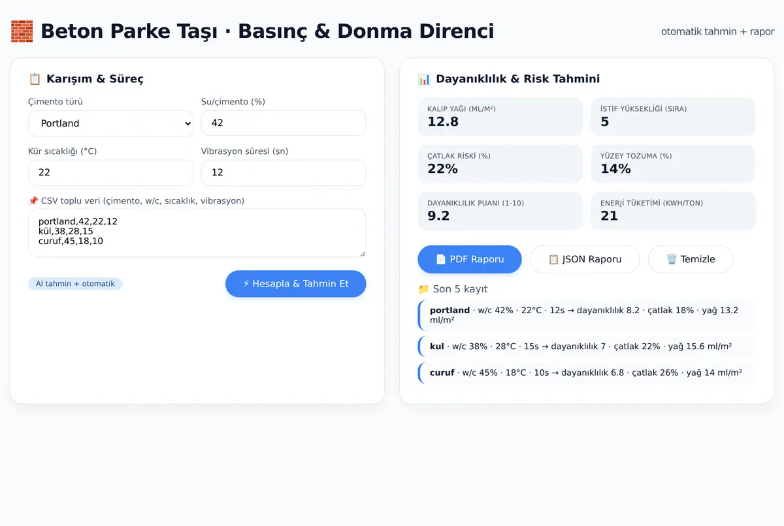Viewport: 784px width, 526px height.
Task: Click the Temizle button
Action: pos(691,259)
